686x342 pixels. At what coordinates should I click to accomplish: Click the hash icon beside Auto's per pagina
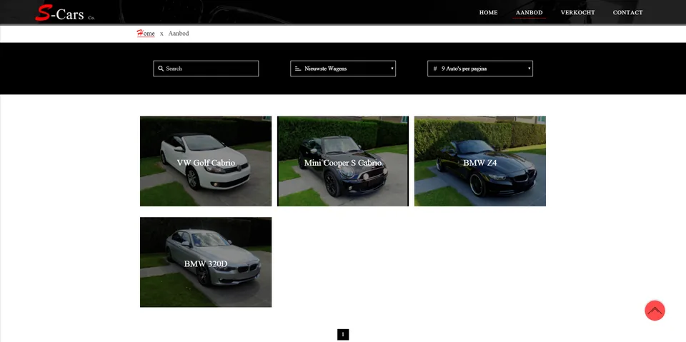435,69
